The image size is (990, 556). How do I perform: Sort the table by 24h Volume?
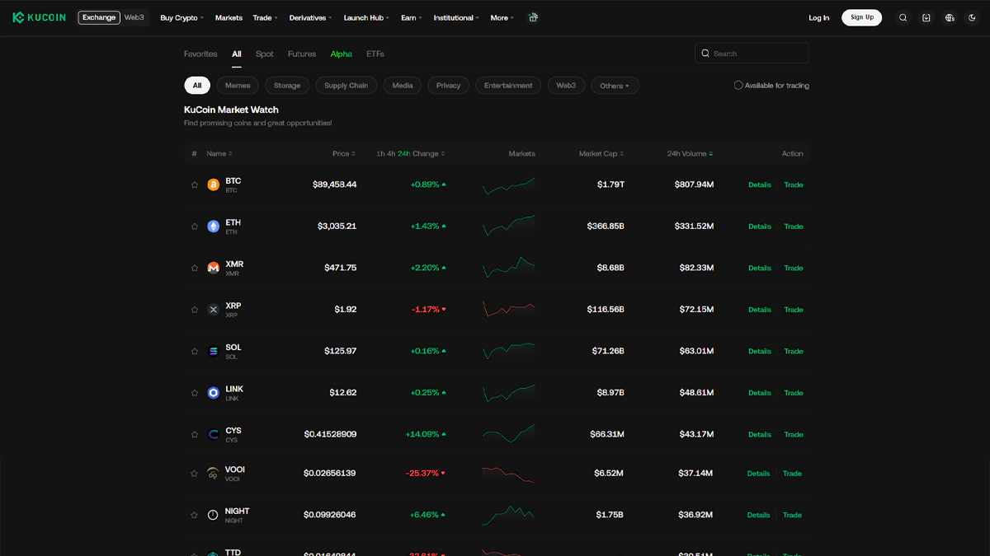click(x=690, y=154)
